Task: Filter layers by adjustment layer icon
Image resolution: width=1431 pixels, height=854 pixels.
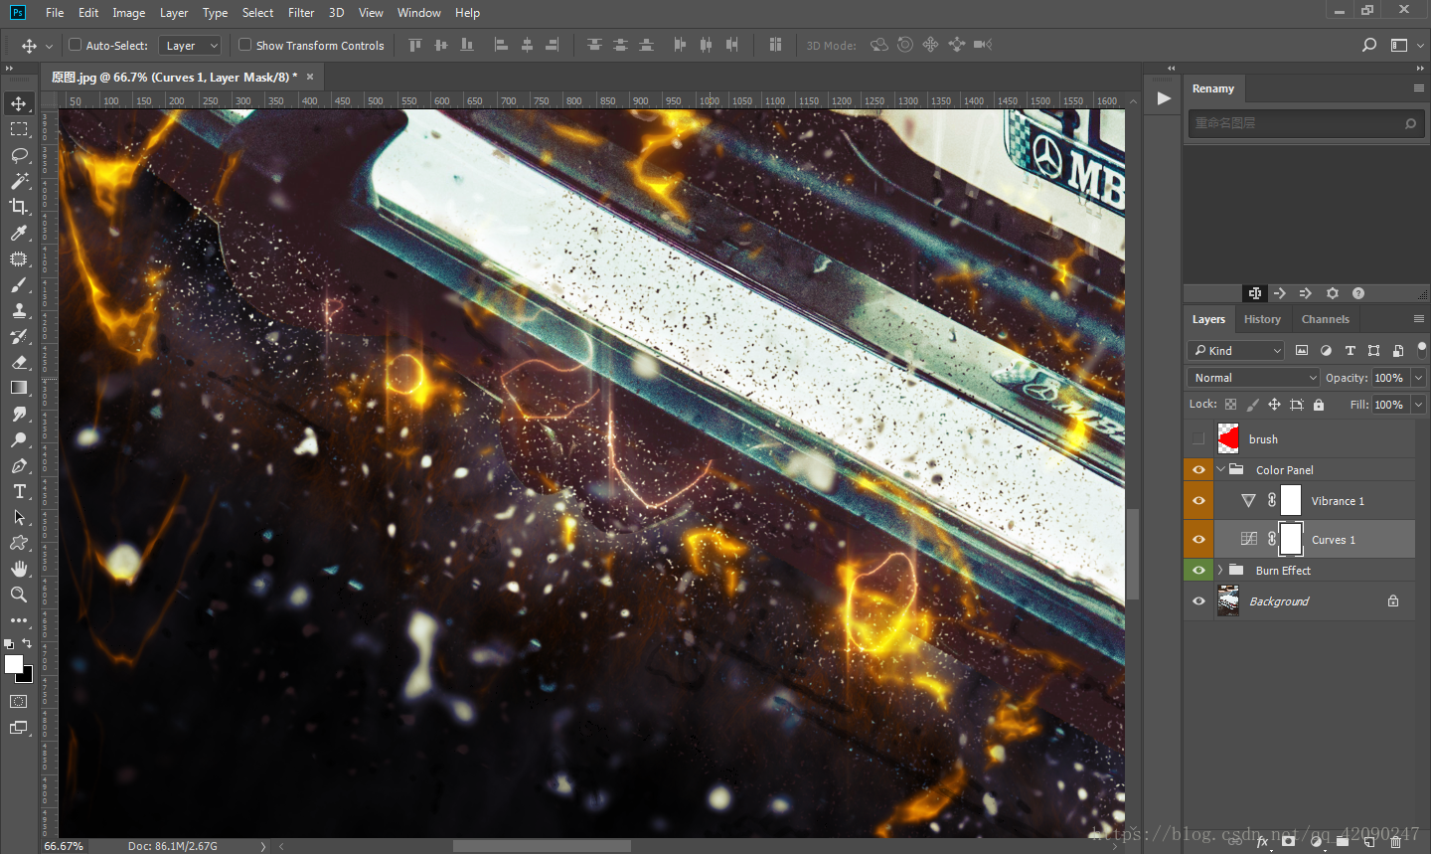Action: click(1326, 350)
